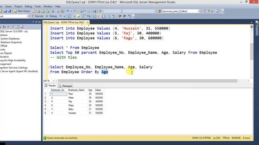Open the Window menu
Screen dimensions: 259x145
[48, 6]
